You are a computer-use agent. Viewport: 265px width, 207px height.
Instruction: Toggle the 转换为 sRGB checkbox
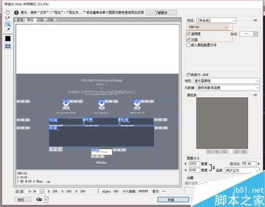(x=188, y=74)
